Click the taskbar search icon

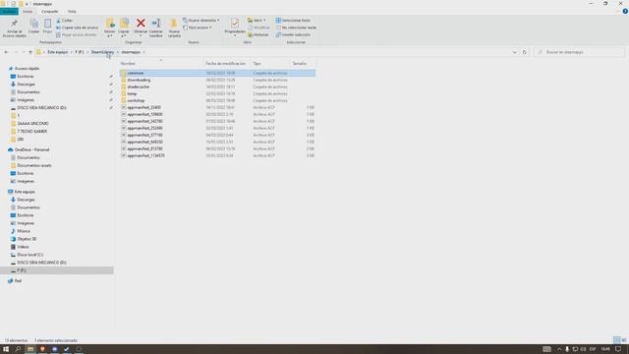pos(18,349)
